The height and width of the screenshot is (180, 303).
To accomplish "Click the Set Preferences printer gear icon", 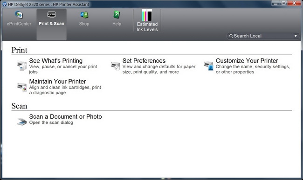I will [115, 66].
